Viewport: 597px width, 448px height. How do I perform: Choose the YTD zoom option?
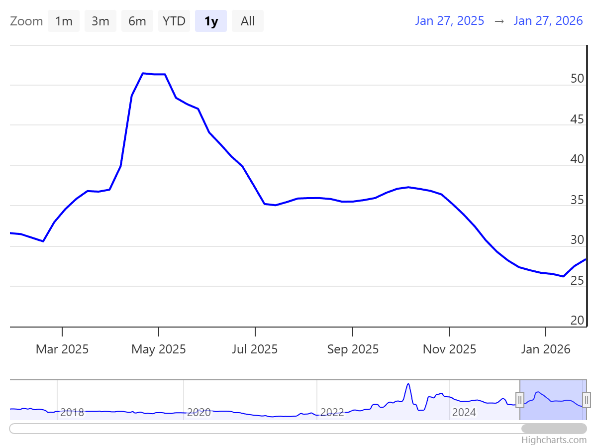coord(174,21)
